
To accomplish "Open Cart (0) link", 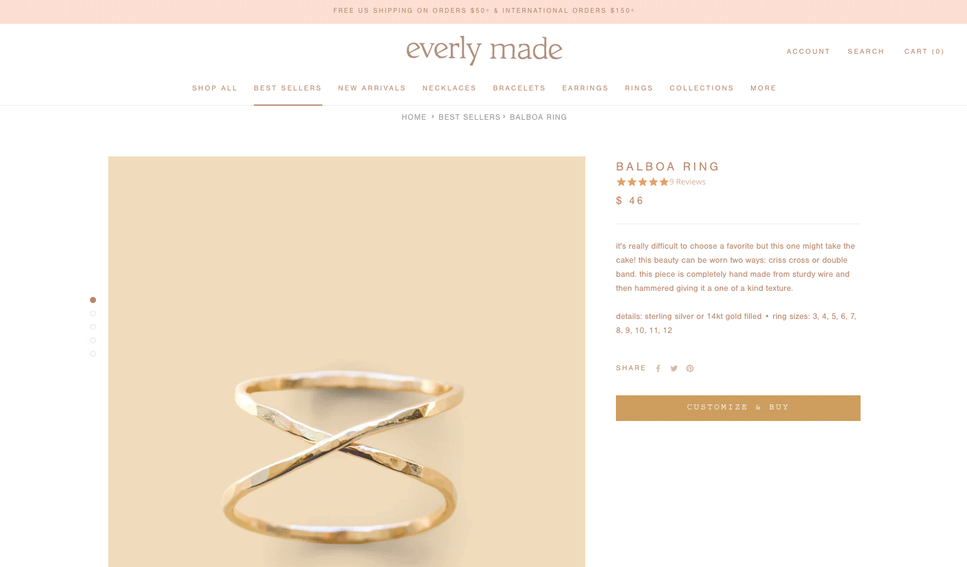I will click(x=924, y=51).
